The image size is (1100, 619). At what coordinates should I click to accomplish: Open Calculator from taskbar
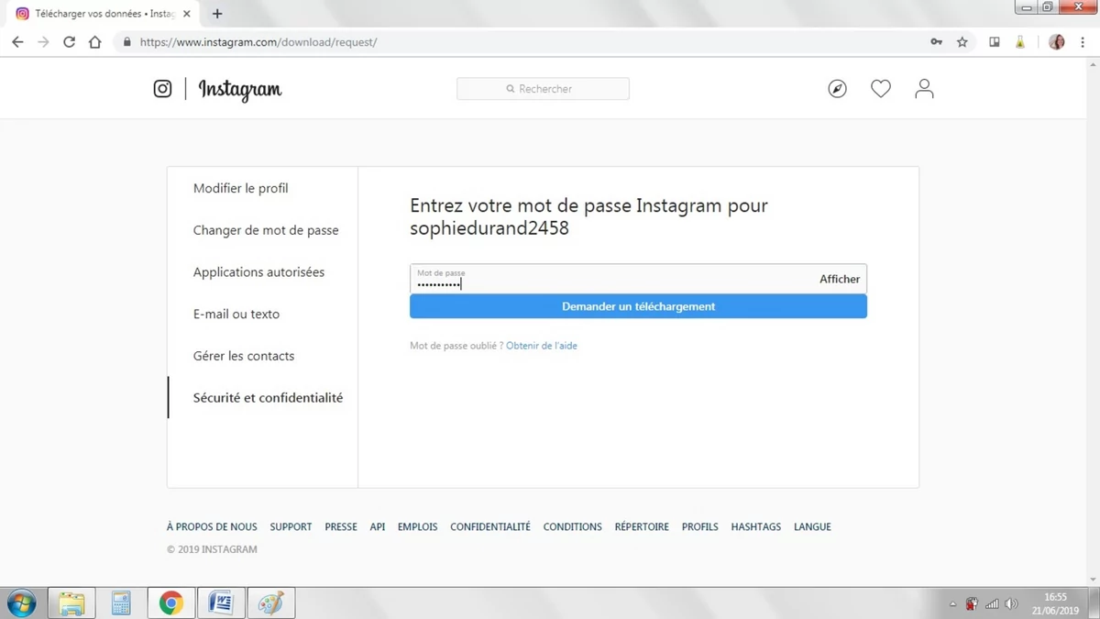pyautogui.click(x=120, y=603)
